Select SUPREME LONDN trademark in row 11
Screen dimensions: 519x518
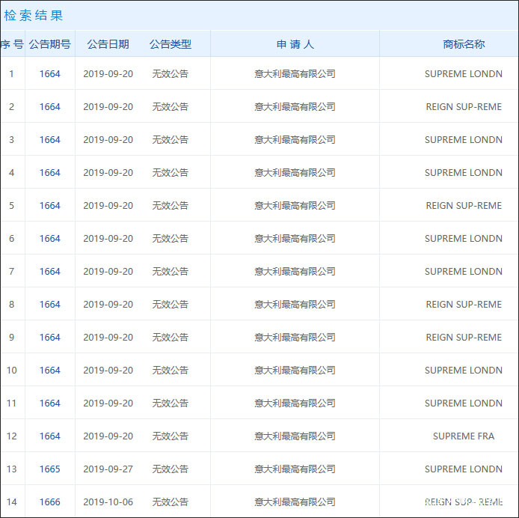[464, 403]
